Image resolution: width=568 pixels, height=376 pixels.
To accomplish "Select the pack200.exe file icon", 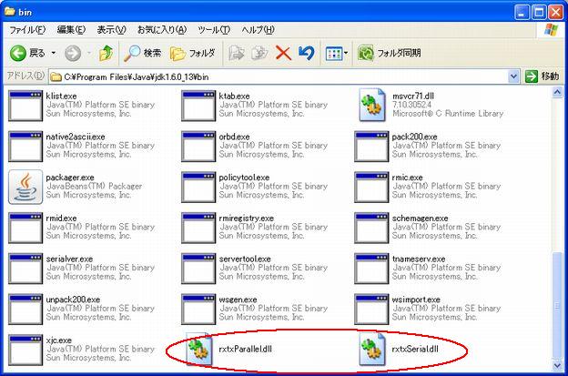I will pos(371,147).
